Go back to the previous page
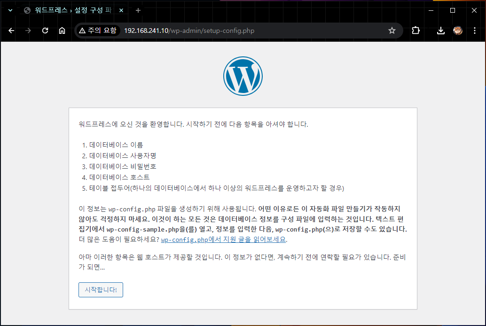This screenshot has width=486, height=326. 11,31
